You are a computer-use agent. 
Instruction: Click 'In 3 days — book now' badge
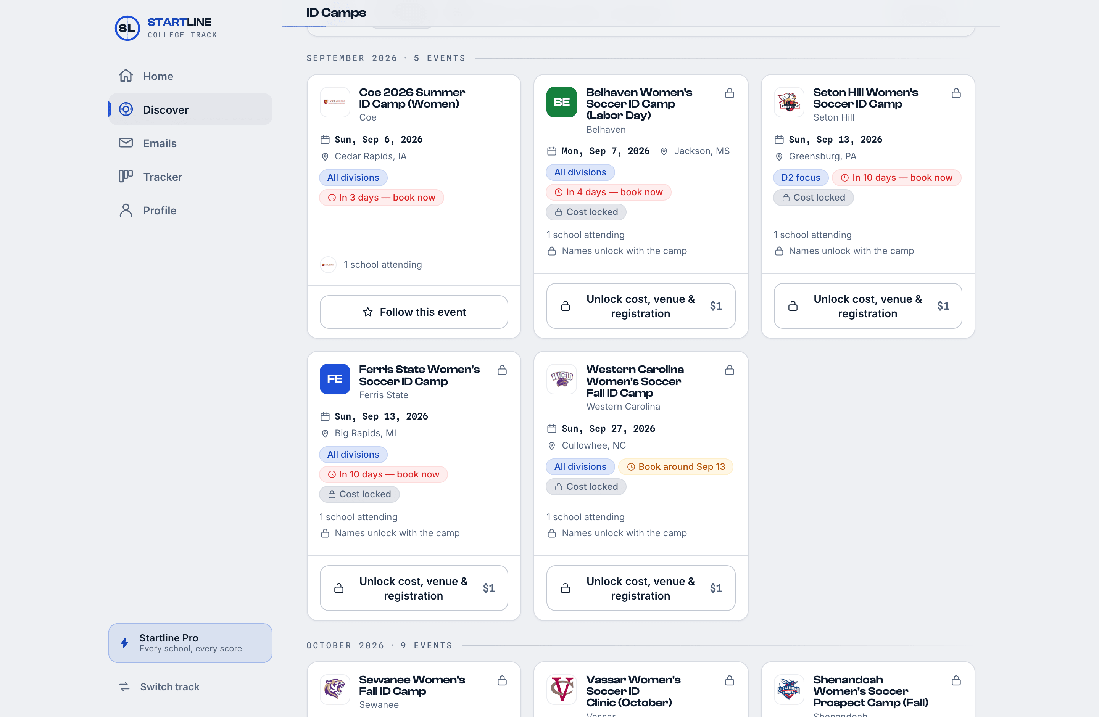(x=382, y=198)
